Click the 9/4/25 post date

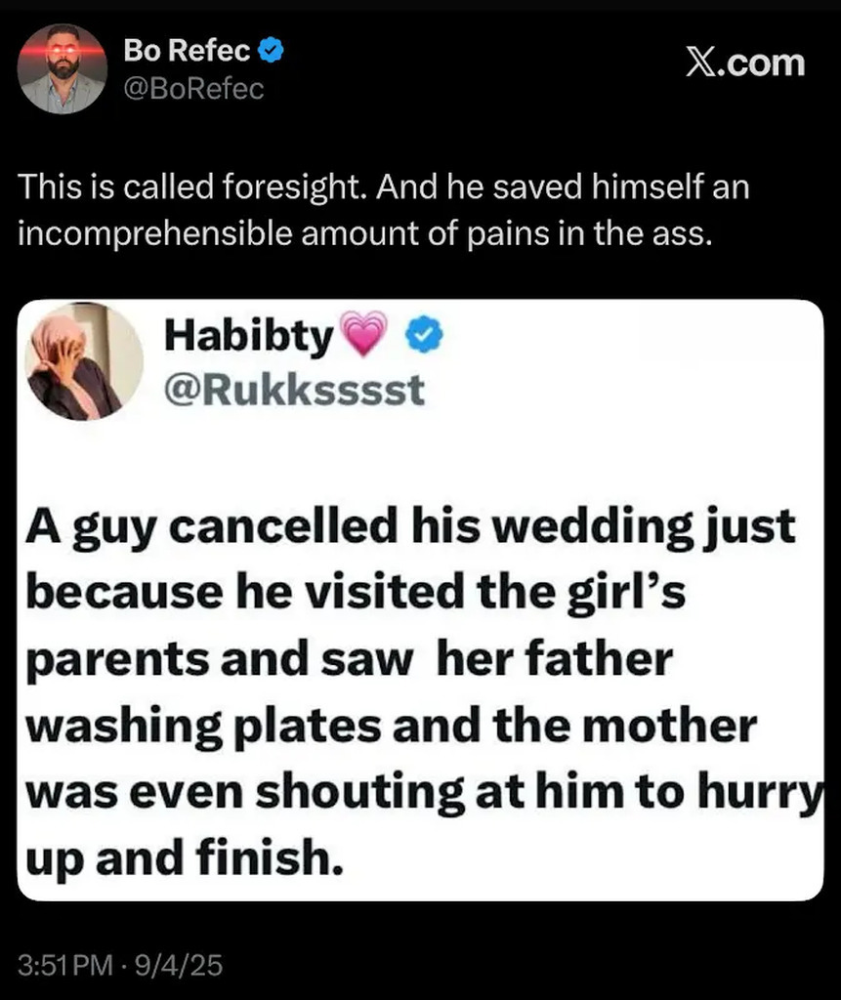click(x=184, y=967)
